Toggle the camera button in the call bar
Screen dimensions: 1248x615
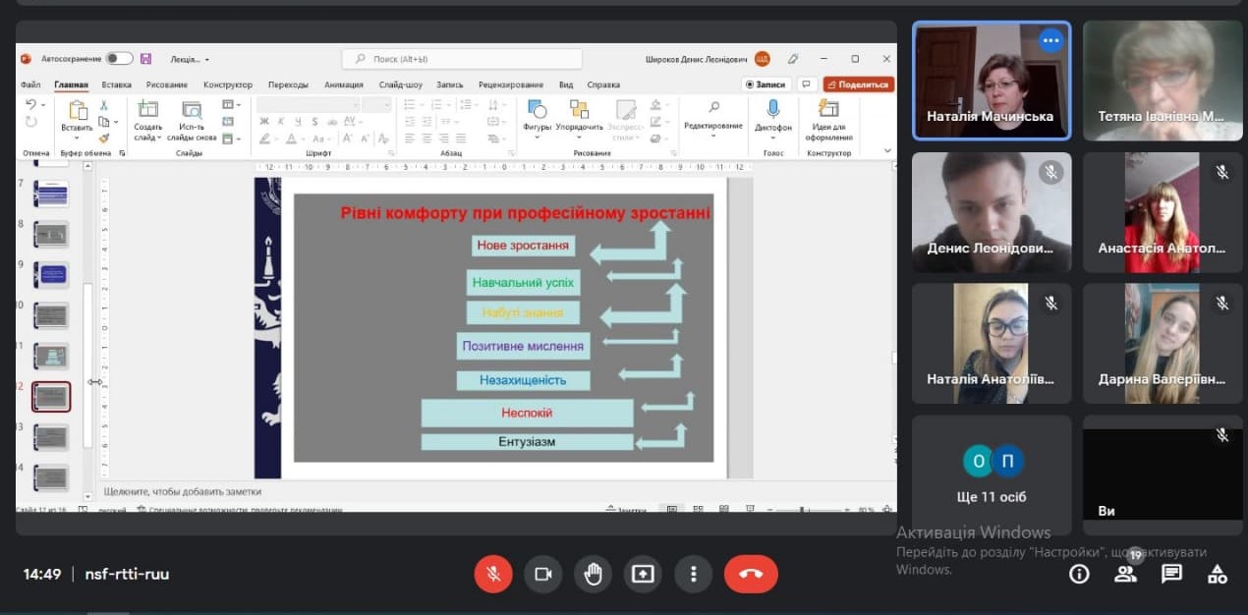pyautogui.click(x=542, y=574)
